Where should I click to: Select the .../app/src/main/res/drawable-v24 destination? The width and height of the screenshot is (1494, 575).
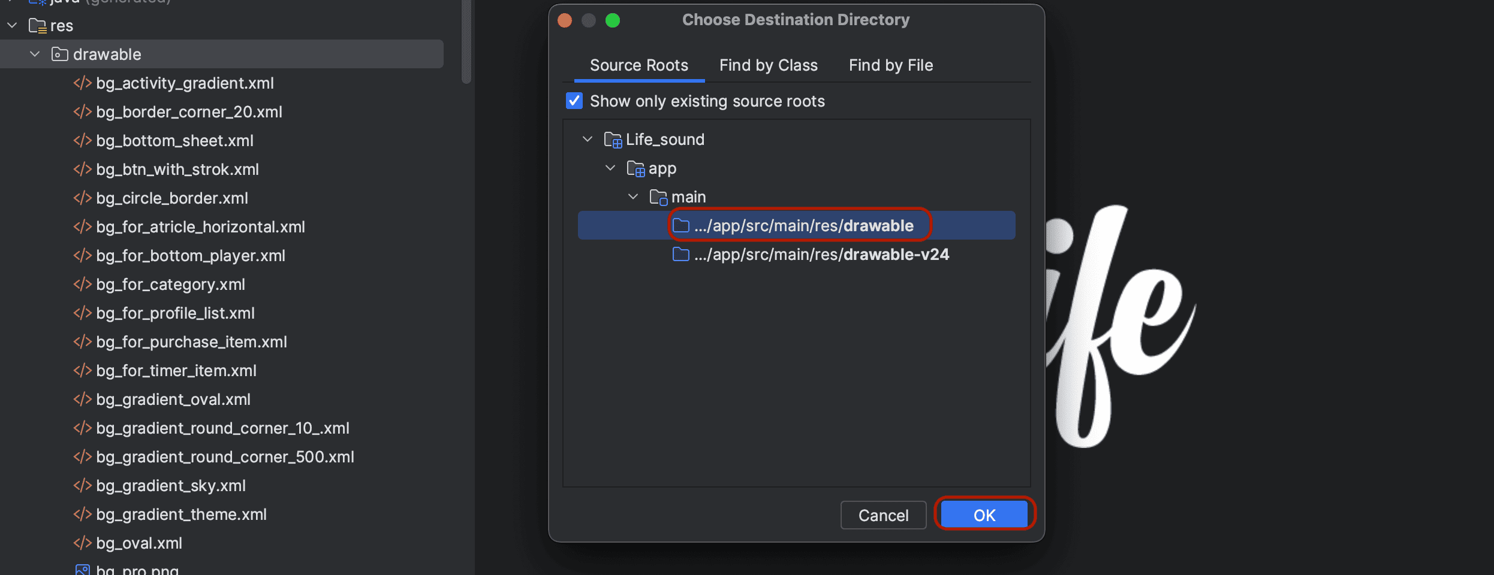[x=821, y=255]
